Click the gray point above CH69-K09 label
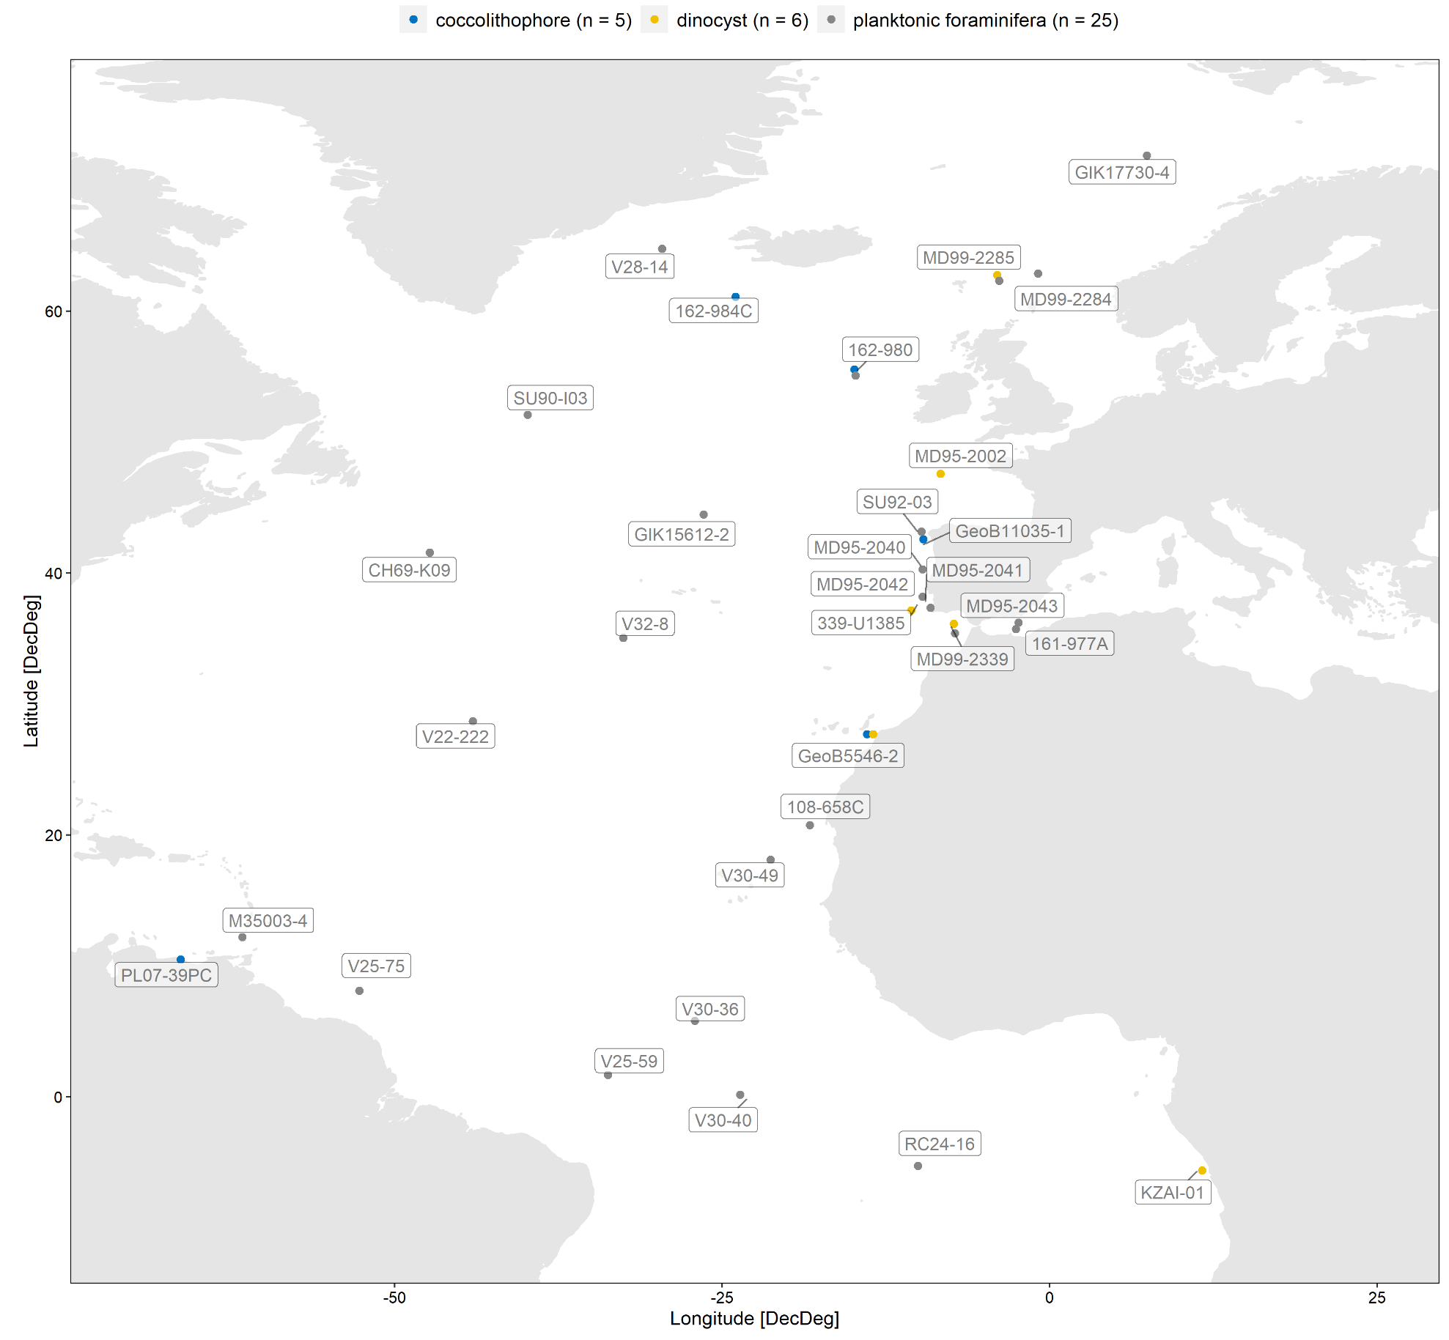 [x=429, y=553]
